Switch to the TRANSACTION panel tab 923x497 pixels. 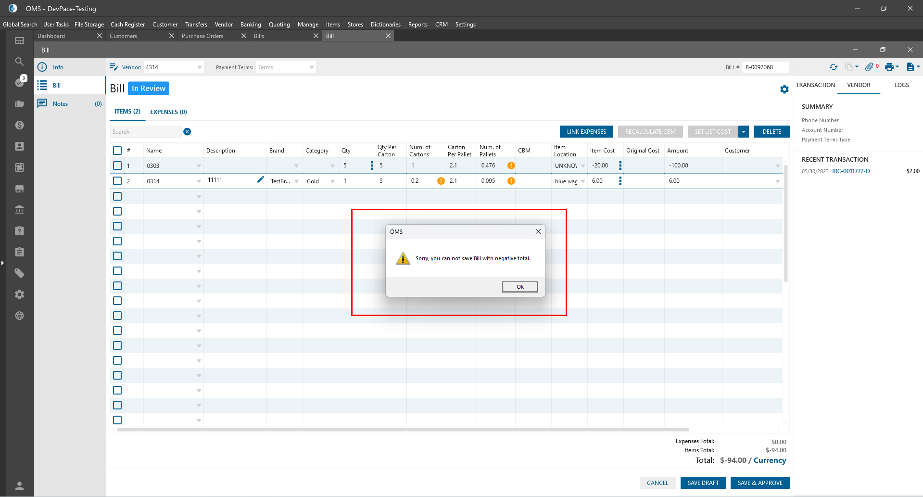point(815,85)
